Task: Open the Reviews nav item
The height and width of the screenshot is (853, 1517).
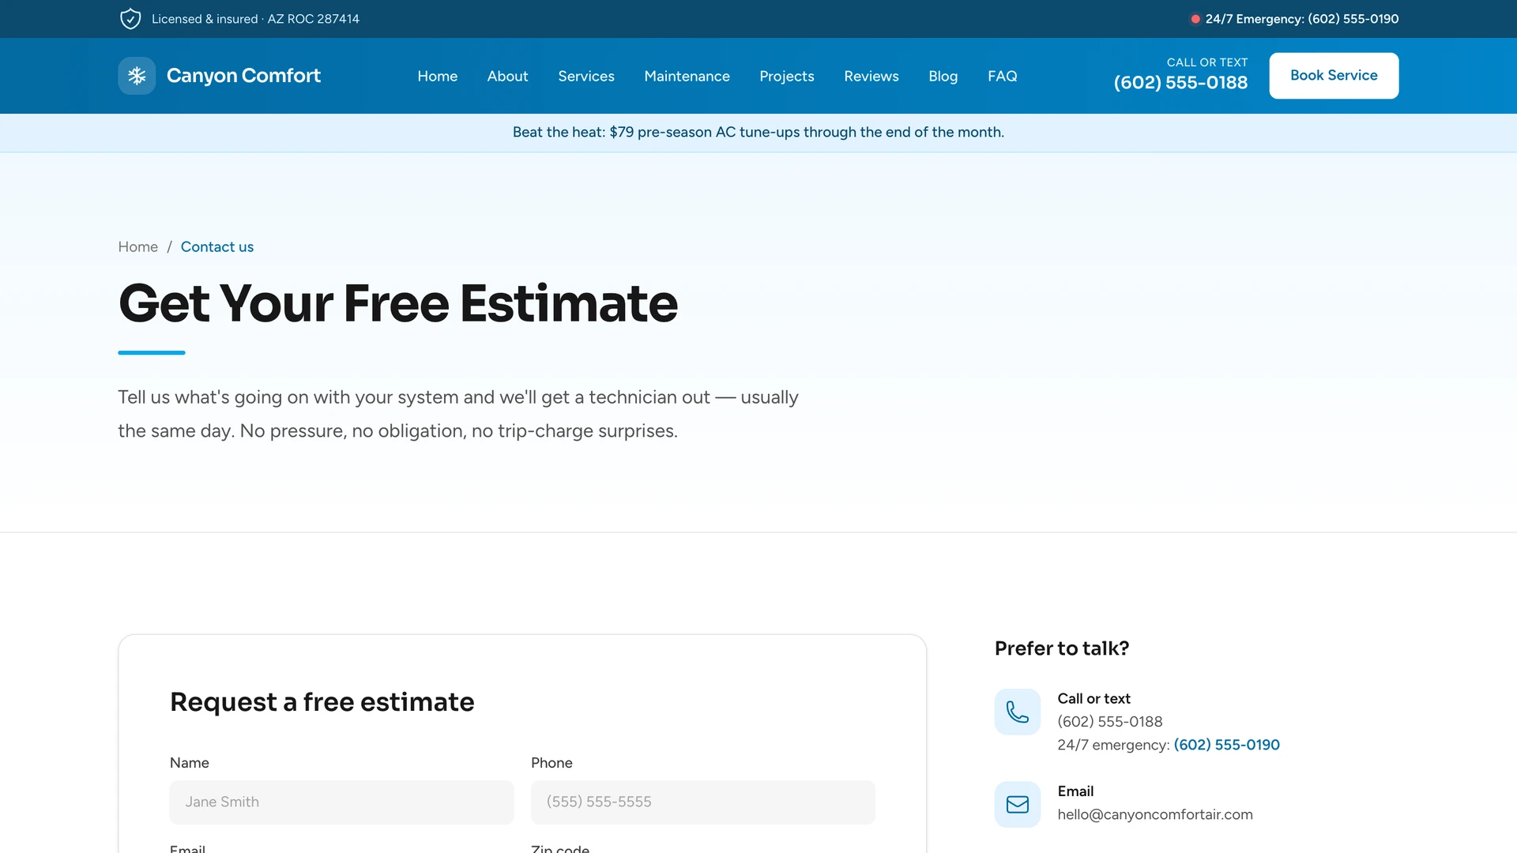Action: tap(871, 76)
